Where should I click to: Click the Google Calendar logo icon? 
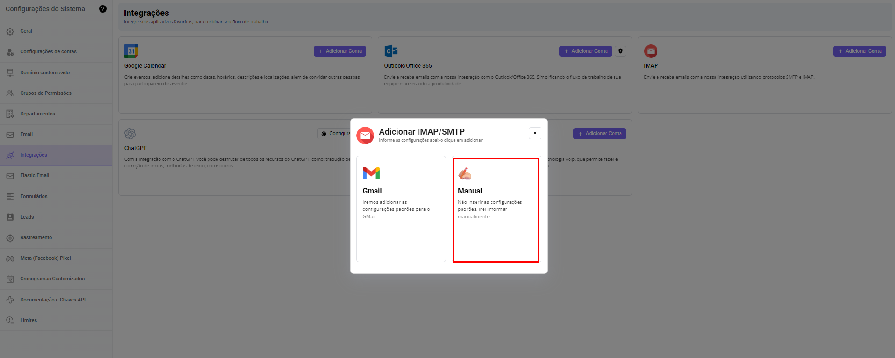131,51
